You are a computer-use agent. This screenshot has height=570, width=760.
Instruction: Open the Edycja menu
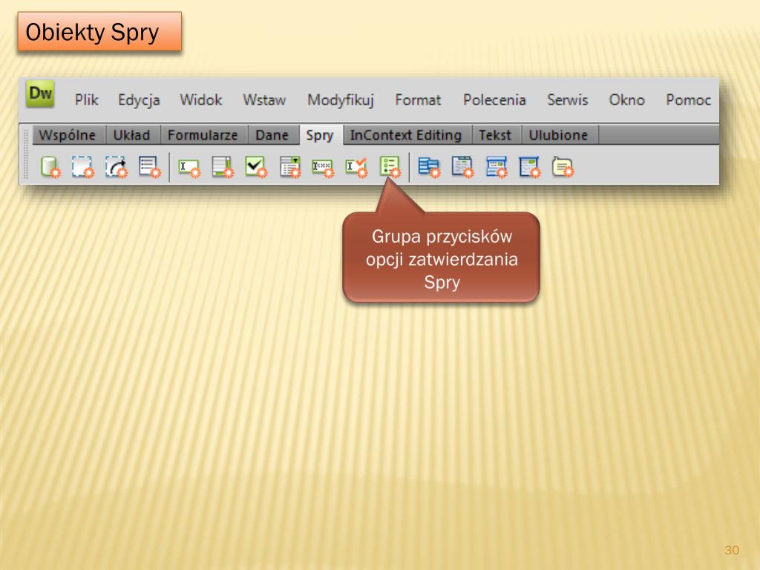point(139,100)
